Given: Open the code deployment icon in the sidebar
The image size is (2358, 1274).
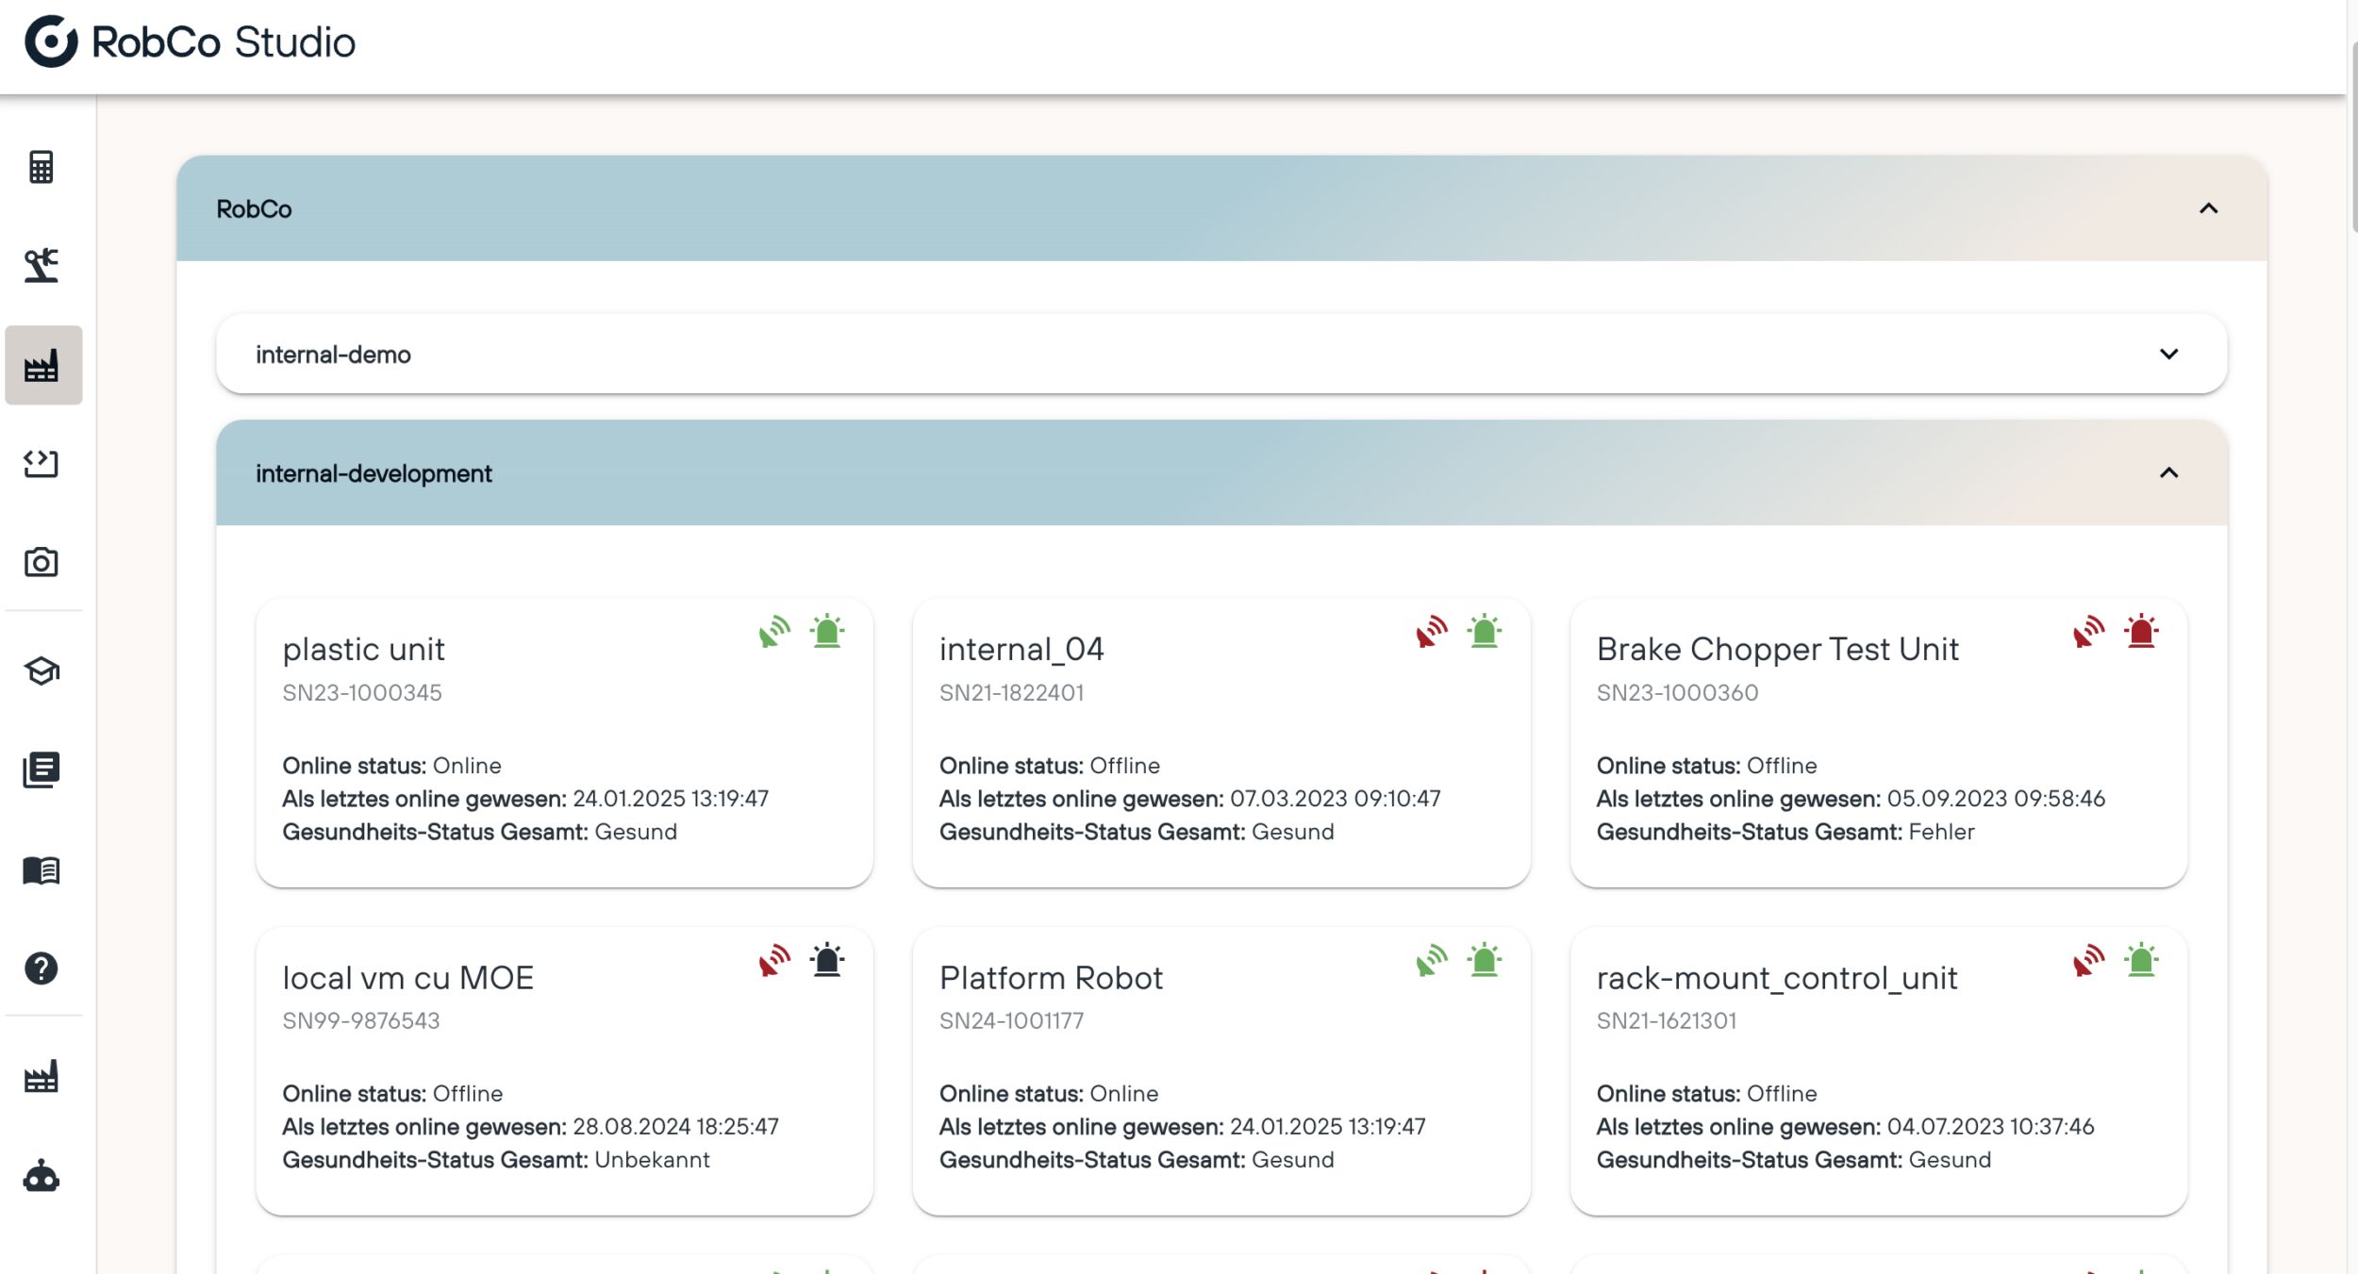Looking at the screenshot, I should coord(42,464).
